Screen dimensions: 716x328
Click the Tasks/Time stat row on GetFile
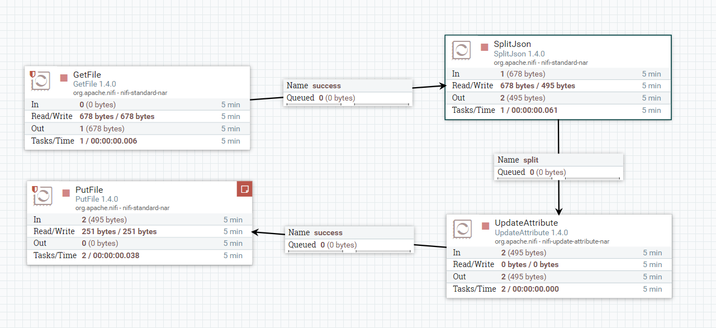point(137,141)
